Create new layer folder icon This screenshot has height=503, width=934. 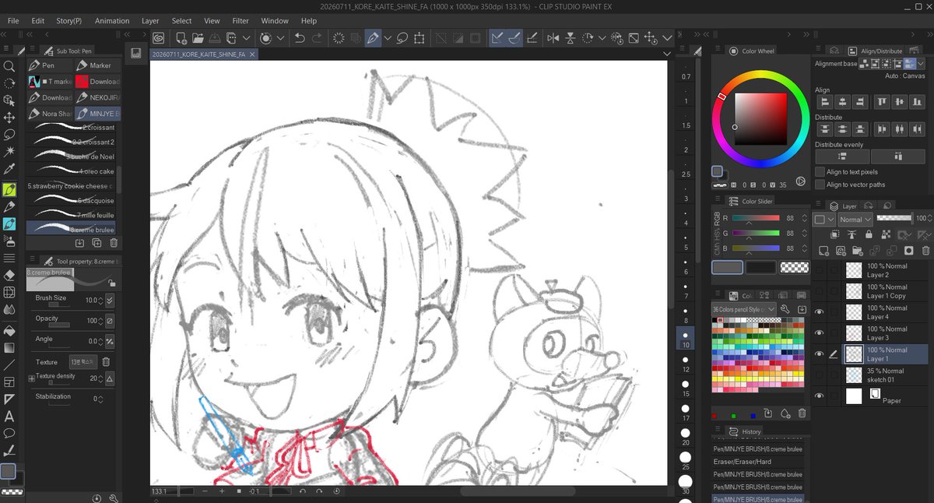click(857, 251)
